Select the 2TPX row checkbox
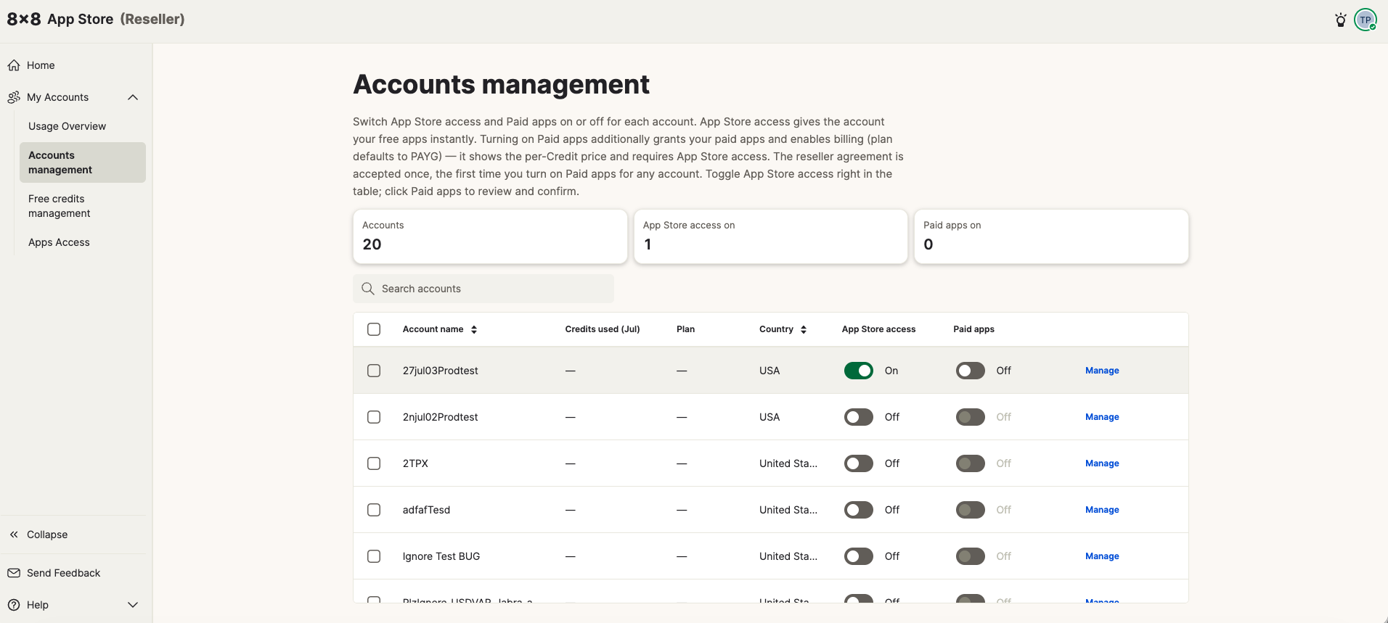This screenshot has width=1388, height=623. pyautogui.click(x=374, y=463)
